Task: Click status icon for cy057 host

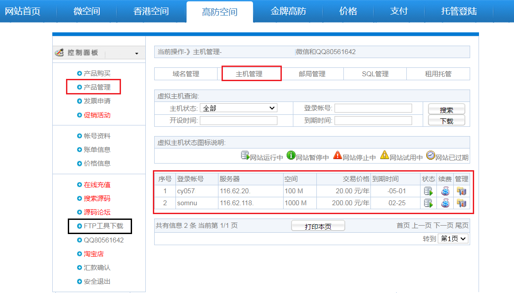Action: click(428, 191)
